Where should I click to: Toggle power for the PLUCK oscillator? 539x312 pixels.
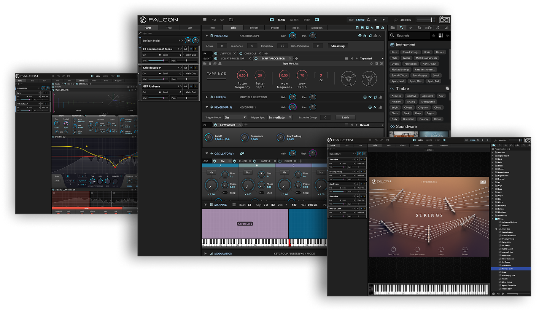pos(235,161)
